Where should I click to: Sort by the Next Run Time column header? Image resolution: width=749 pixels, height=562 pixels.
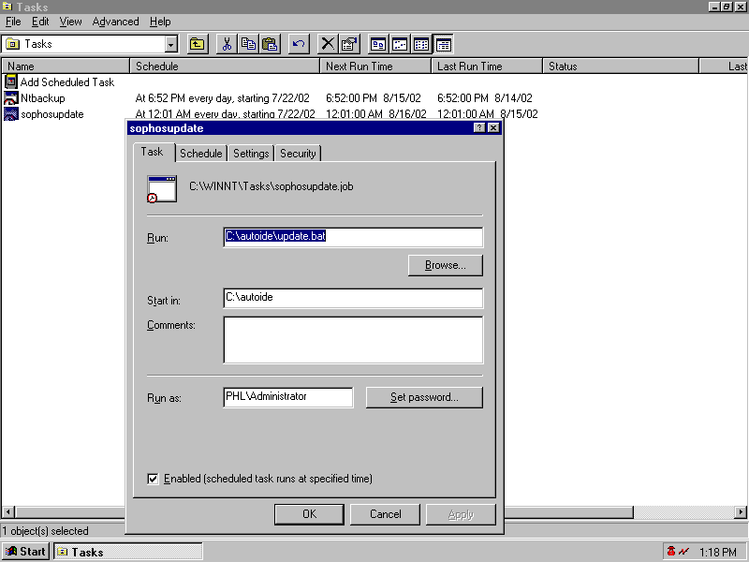pyautogui.click(x=375, y=66)
